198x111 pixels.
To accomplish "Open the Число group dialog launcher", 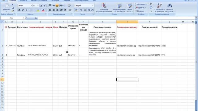I will point(93,14).
